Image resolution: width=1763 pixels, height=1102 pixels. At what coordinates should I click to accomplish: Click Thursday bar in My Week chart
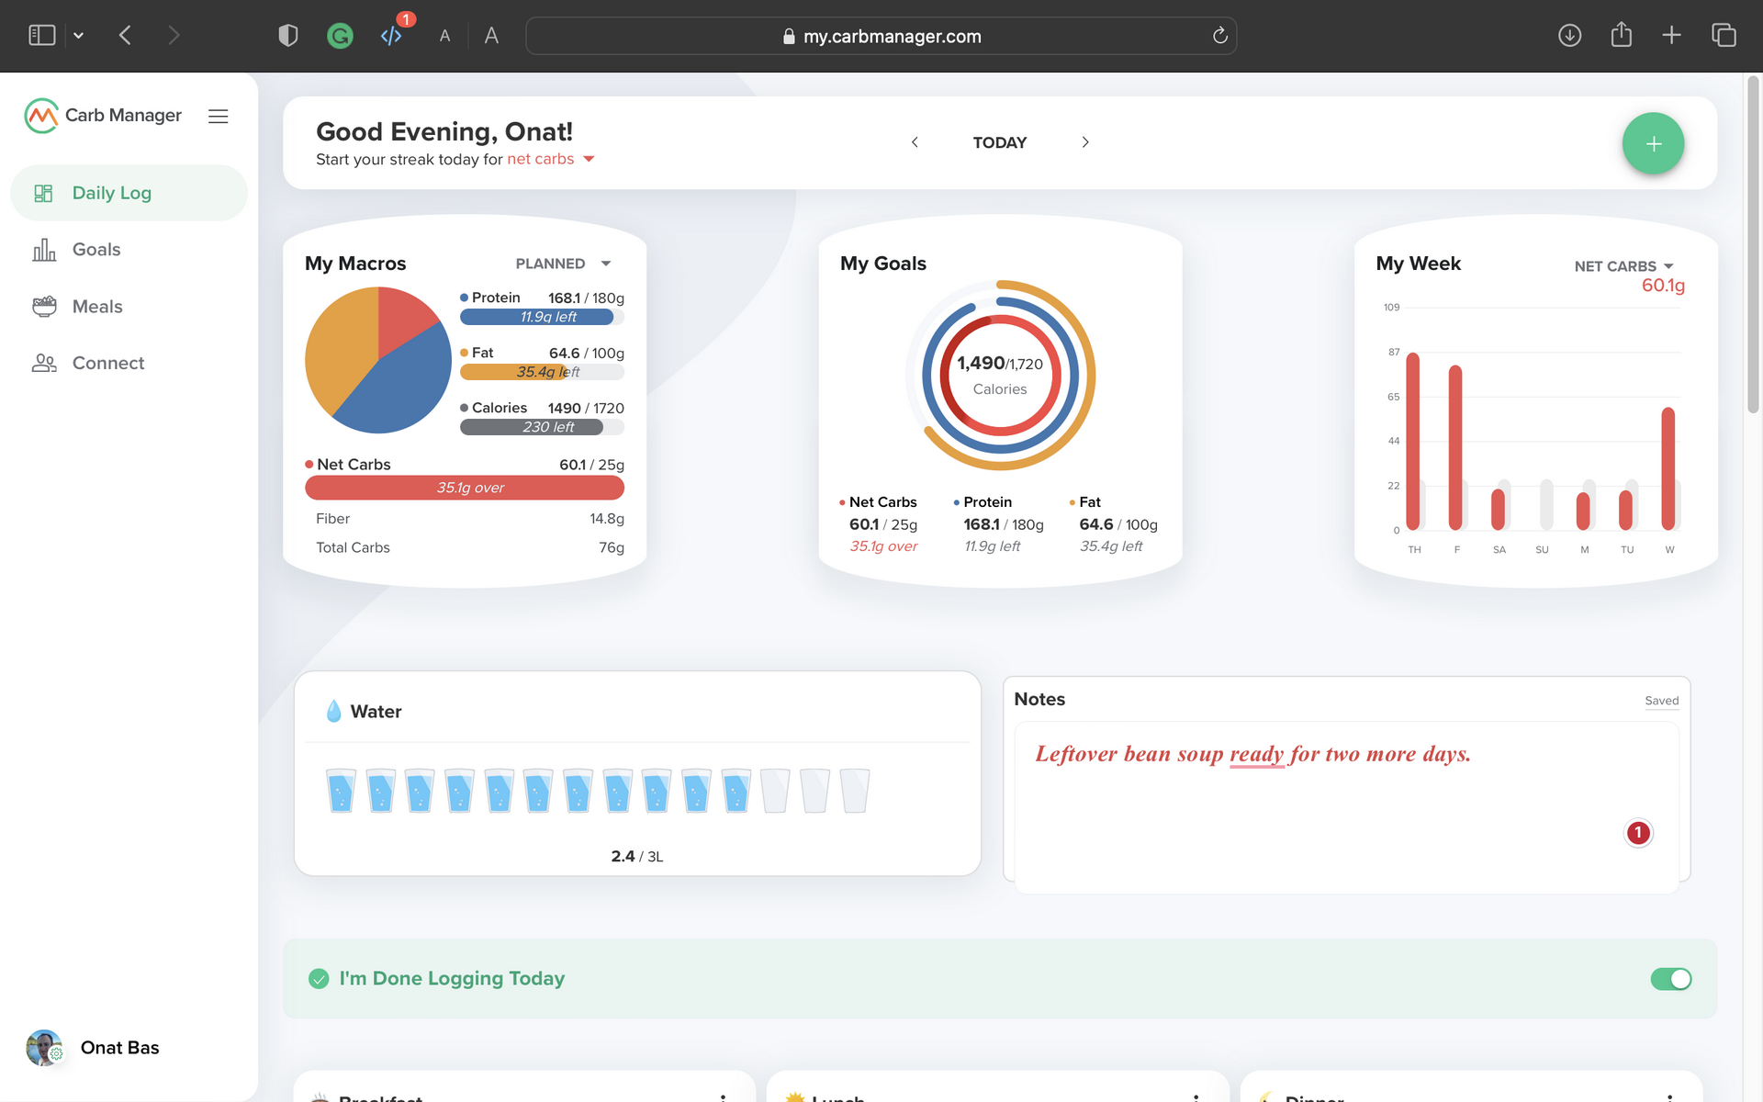[1413, 442]
